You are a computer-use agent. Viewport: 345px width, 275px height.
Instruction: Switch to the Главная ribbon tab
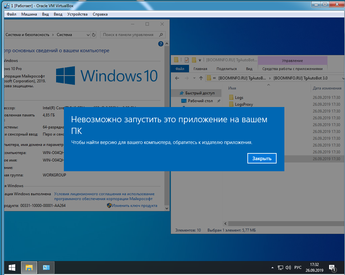click(x=200, y=69)
